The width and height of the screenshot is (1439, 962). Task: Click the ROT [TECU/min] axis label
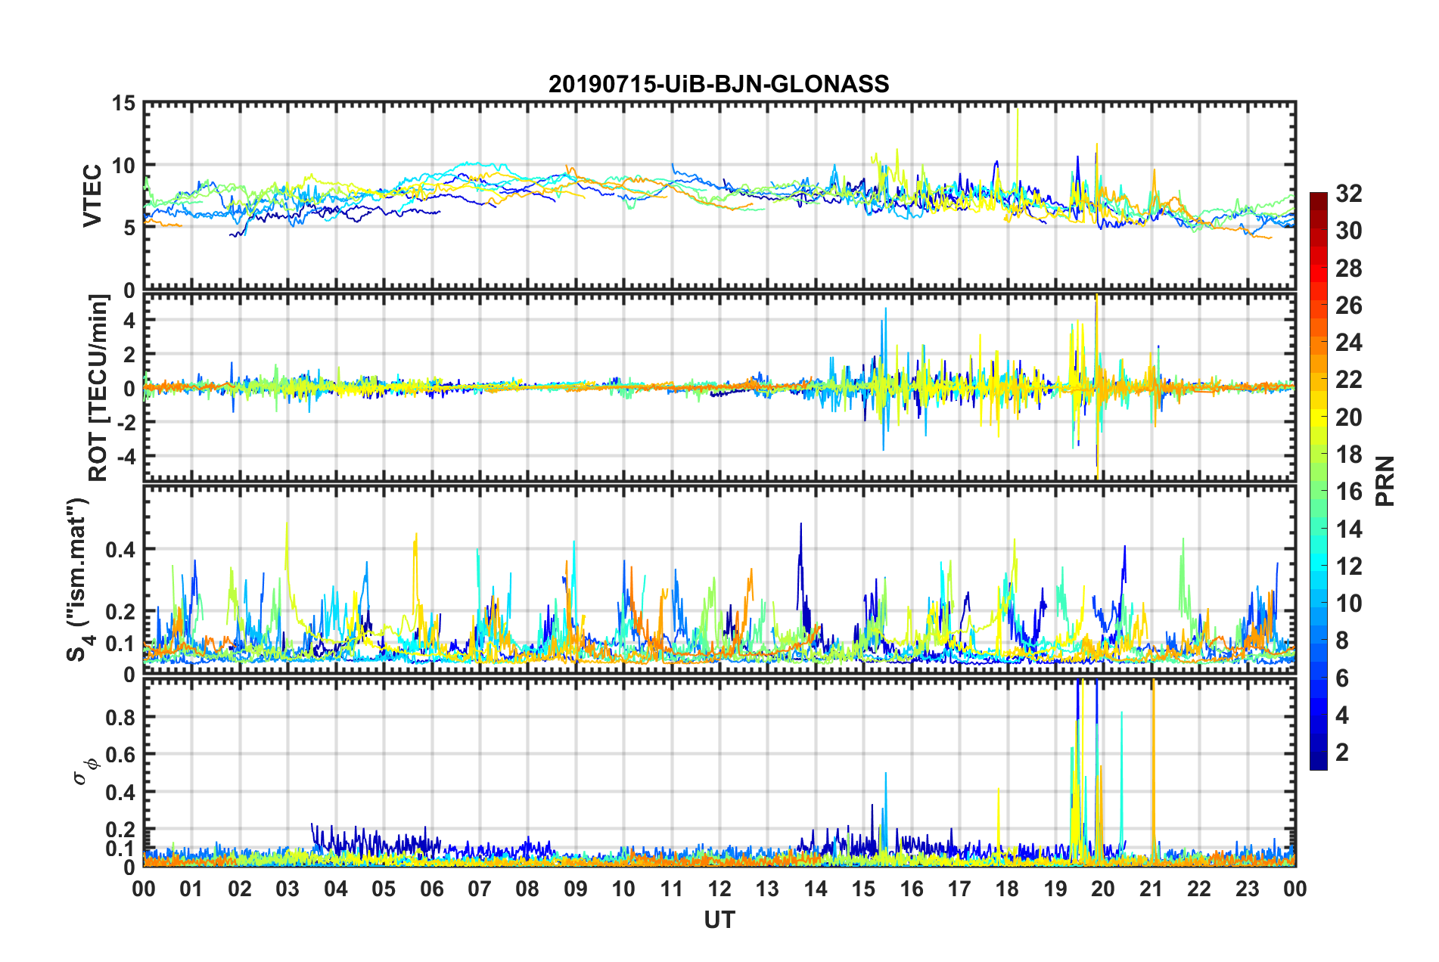coord(98,387)
